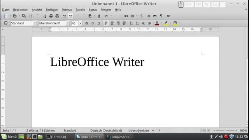Click the zoom slider handle
249x140 pixels.
225,131
